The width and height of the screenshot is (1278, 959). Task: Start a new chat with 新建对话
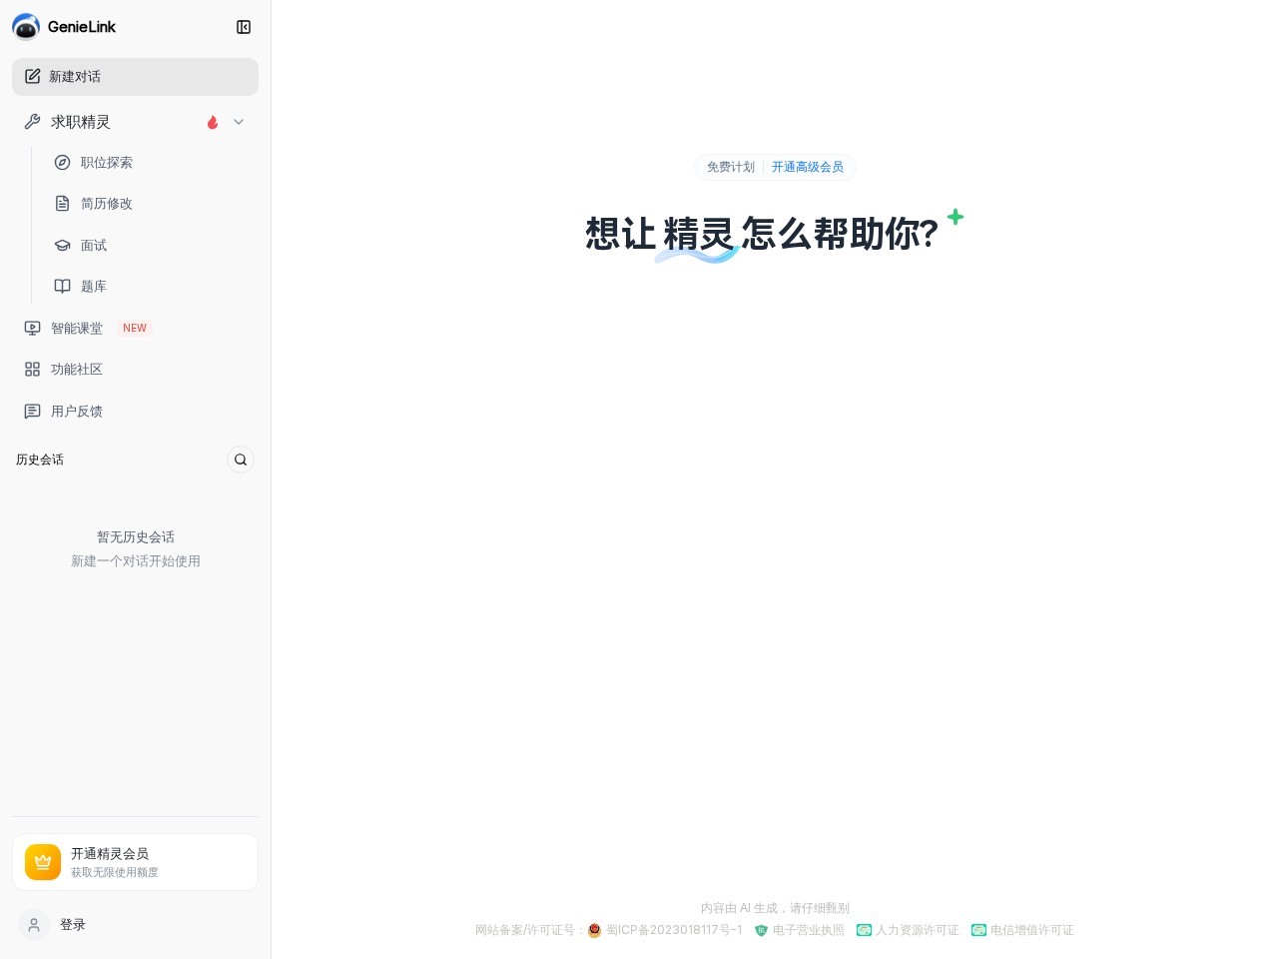tap(135, 77)
